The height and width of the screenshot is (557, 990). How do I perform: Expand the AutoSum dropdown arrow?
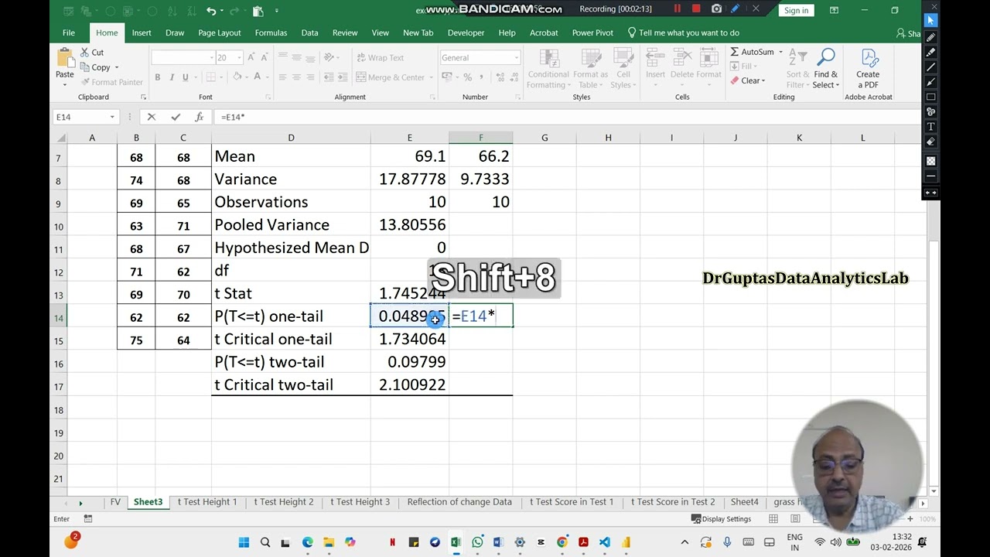(780, 53)
